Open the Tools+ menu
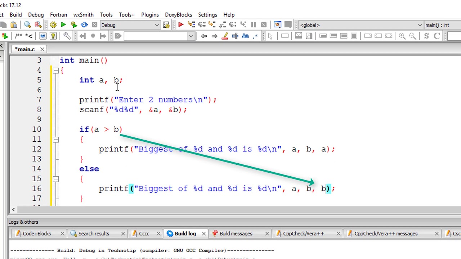The height and width of the screenshot is (259, 461). [127, 15]
